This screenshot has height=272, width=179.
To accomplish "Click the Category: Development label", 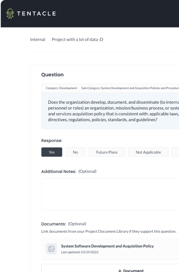I will pos(61,88).
